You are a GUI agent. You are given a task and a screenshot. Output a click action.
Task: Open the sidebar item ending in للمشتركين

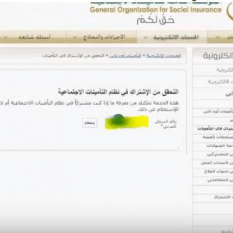[x=220, y=155]
